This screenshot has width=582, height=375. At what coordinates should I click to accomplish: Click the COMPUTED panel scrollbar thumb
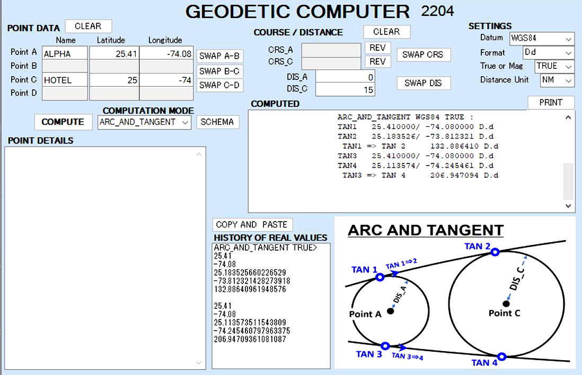(568, 181)
